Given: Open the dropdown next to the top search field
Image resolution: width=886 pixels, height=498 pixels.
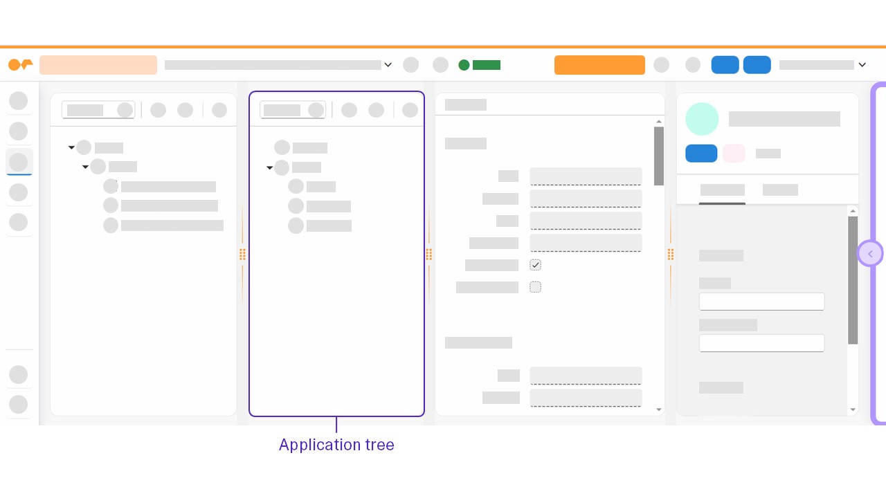Looking at the screenshot, I should click(x=388, y=65).
